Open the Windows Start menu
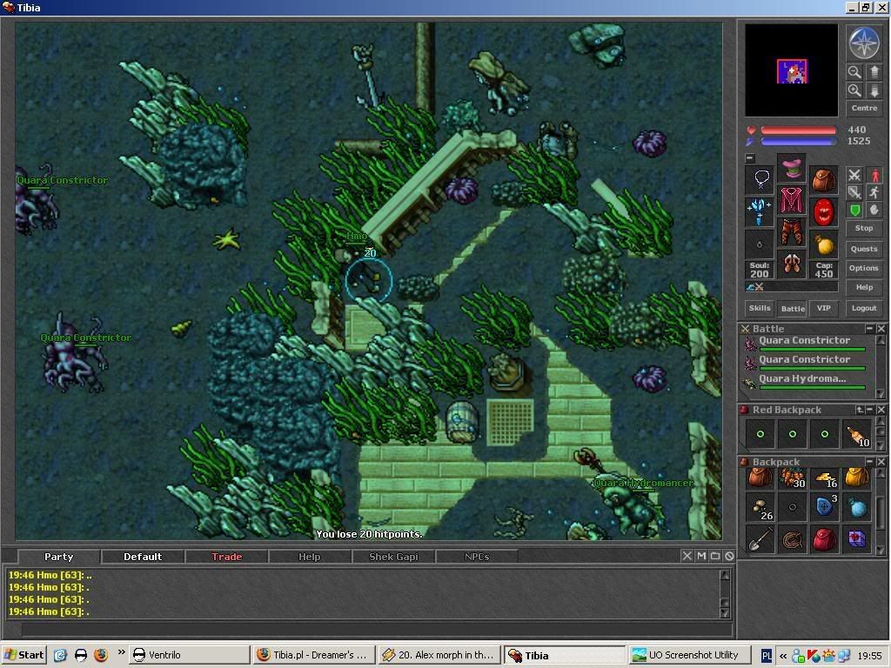Viewport: 891px width, 668px height. click(x=23, y=655)
